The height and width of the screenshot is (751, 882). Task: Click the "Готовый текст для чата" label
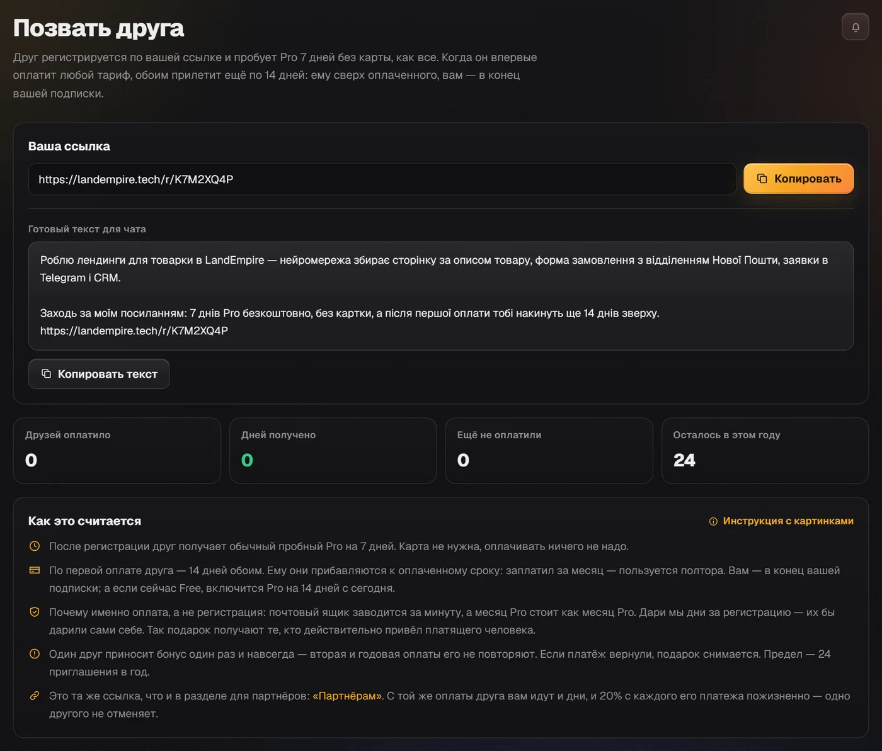[87, 229]
